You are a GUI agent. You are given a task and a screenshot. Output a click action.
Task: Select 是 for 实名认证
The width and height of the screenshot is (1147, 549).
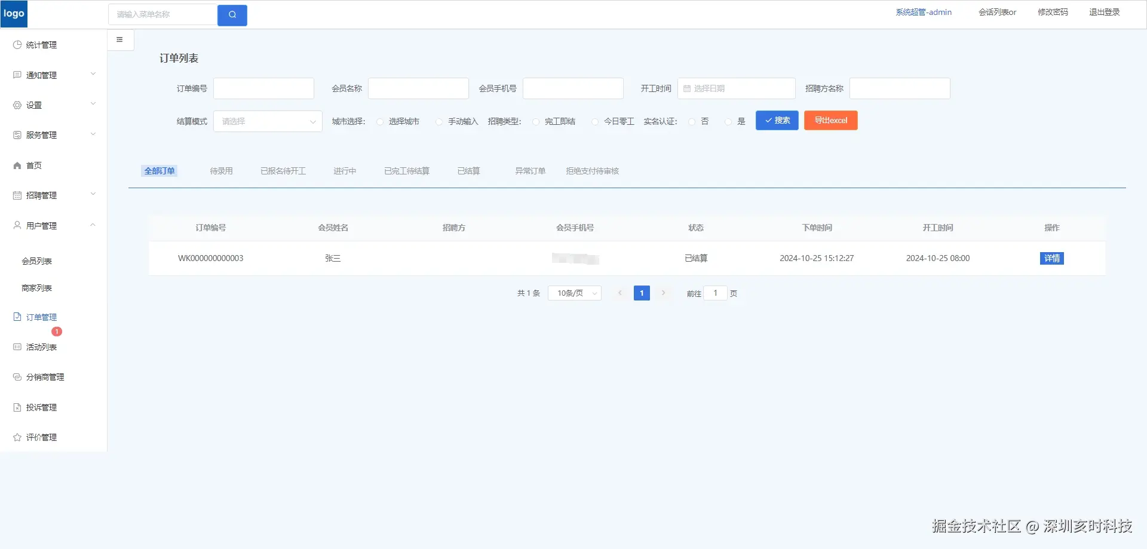pyautogui.click(x=728, y=122)
